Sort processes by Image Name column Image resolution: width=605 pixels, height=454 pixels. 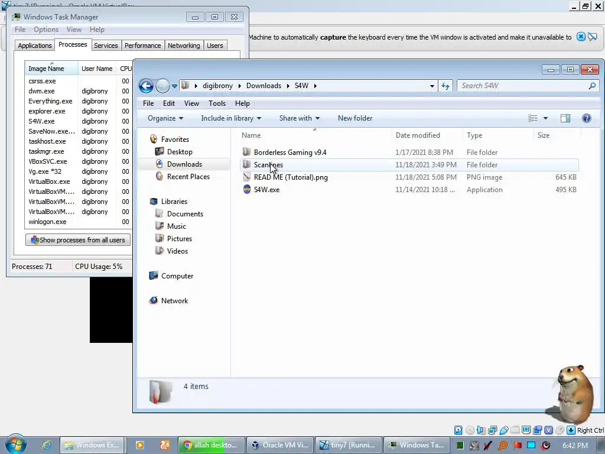point(52,69)
